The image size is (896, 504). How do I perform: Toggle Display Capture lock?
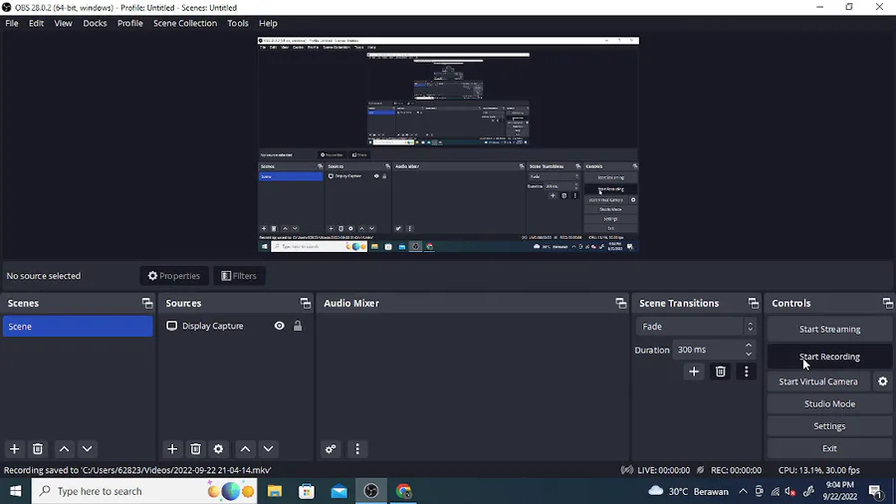(298, 326)
